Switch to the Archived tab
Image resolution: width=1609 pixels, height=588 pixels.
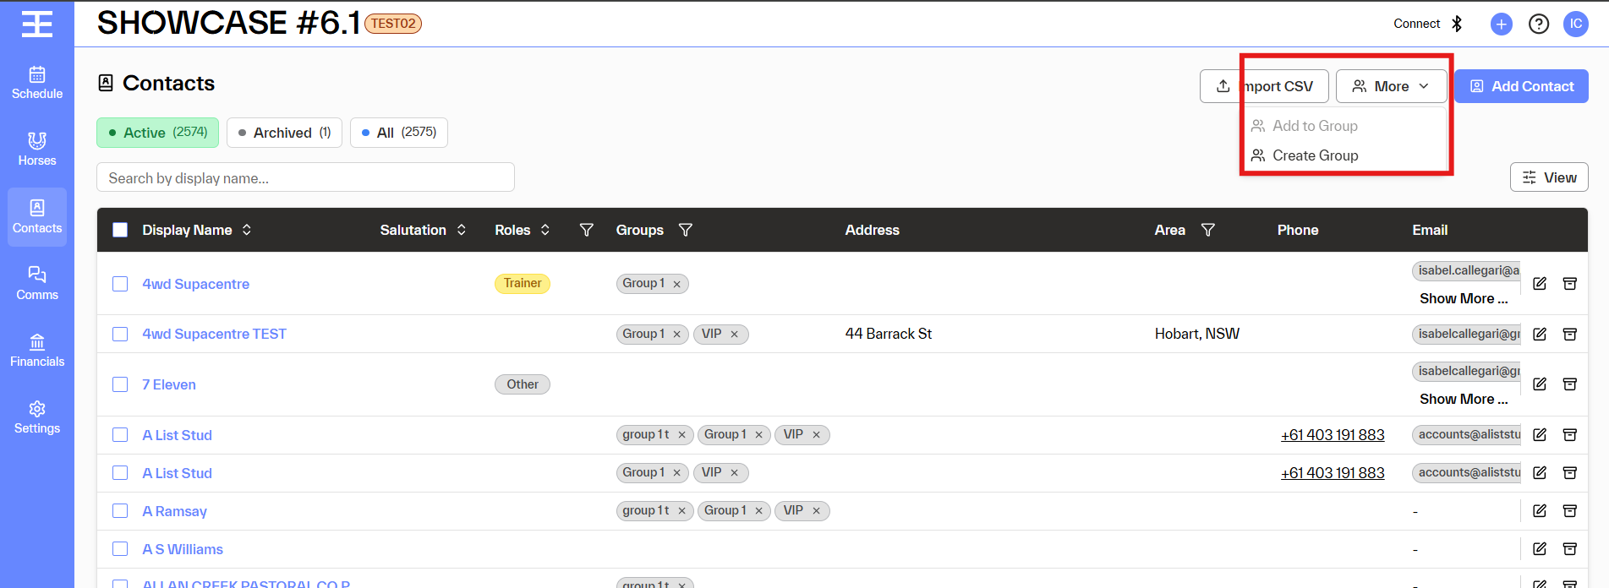pos(284,133)
